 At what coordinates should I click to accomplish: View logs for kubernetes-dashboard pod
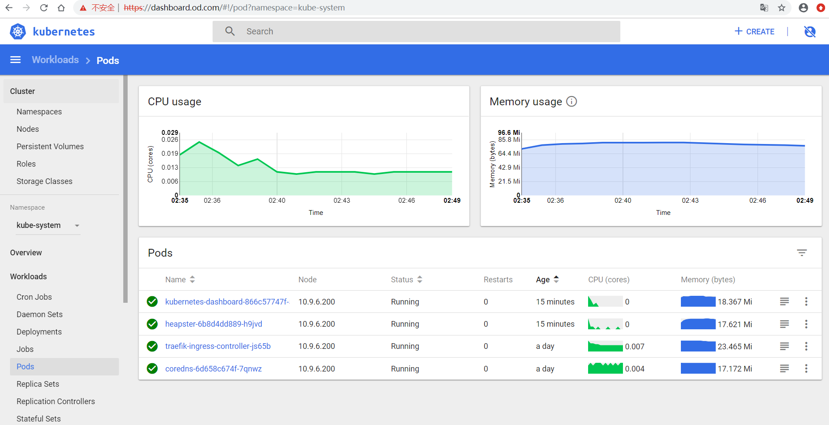tap(784, 301)
